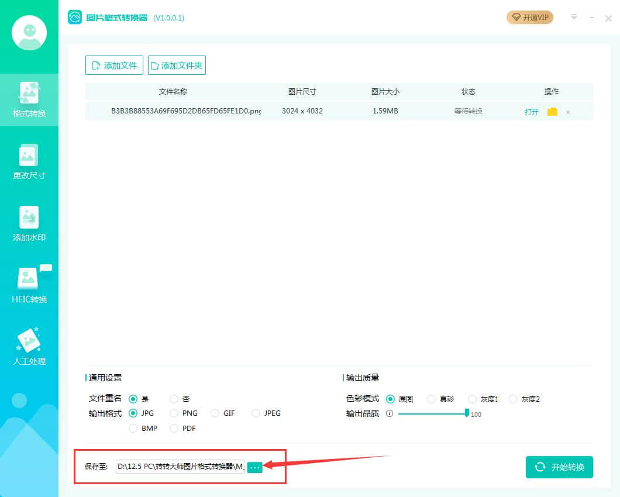Select PNG as output format
620x497 pixels.
pyautogui.click(x=174, y=413)
